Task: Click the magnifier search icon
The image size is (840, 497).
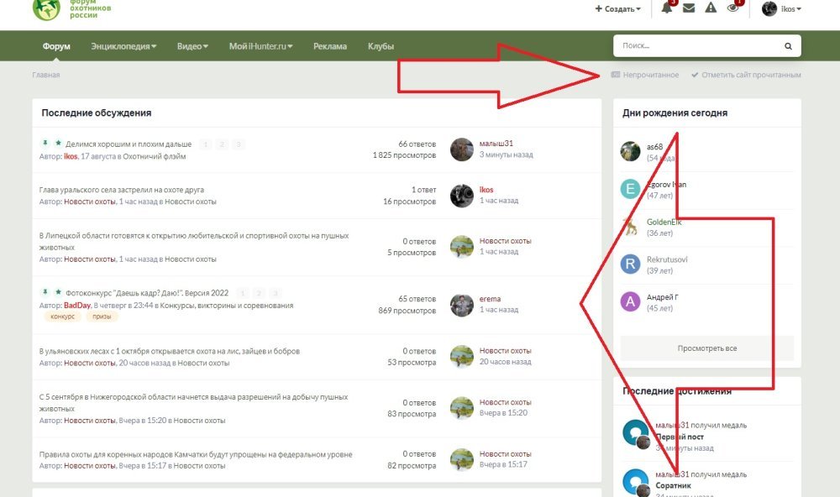Action: [788, 46]
